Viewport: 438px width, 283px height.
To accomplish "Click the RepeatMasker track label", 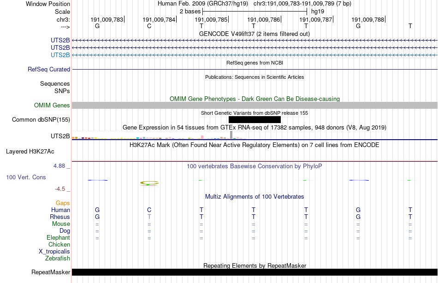I will pos(51,272).
